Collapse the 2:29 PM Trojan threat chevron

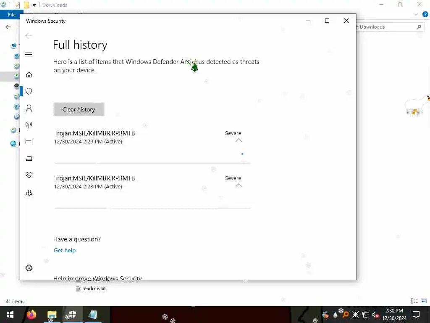239,140
